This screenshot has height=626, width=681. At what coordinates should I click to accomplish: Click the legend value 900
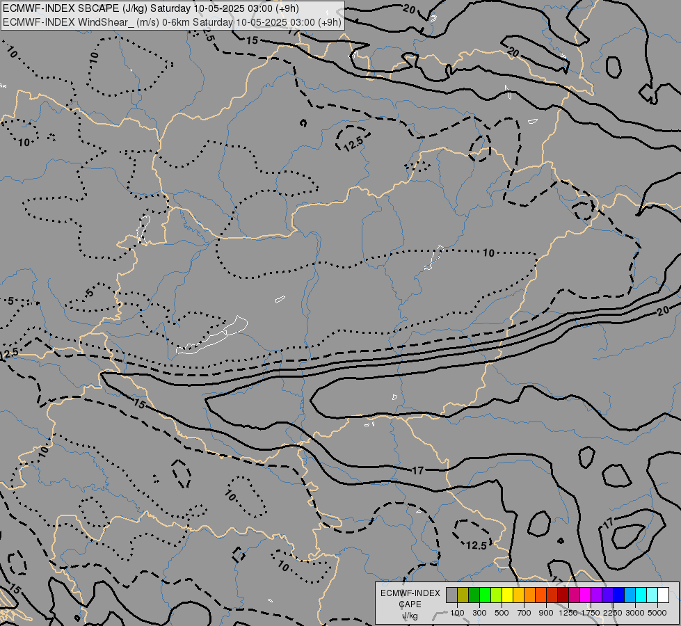point(546,613)
